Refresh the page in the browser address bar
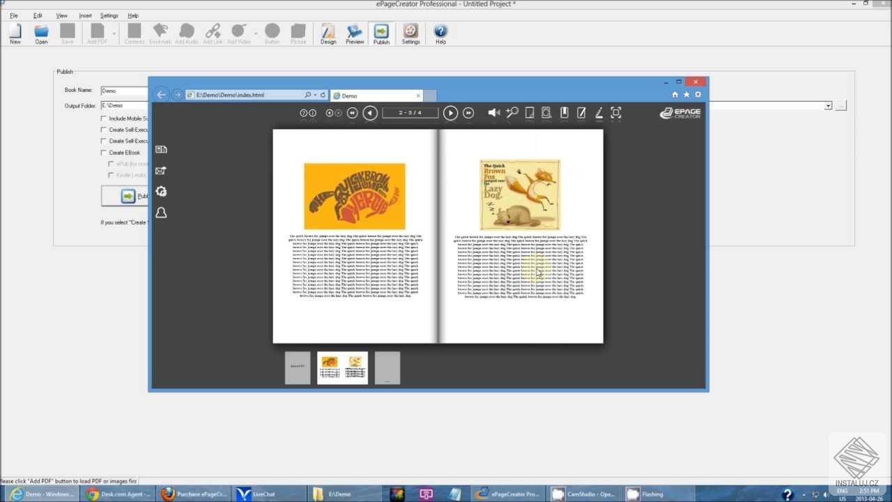 [323, 95]
